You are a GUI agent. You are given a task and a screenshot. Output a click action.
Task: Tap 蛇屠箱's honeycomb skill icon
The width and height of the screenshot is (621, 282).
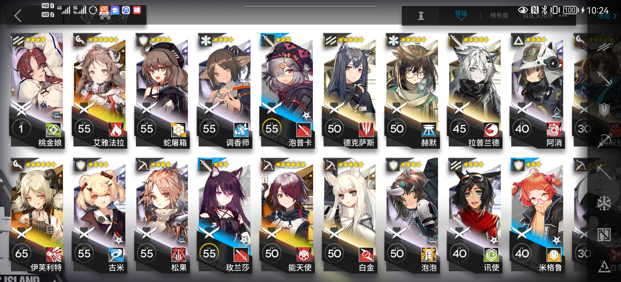point(179,130)
